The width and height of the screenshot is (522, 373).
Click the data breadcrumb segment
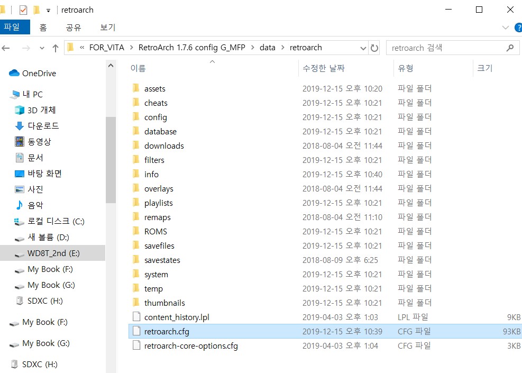(x=267, y=48)
